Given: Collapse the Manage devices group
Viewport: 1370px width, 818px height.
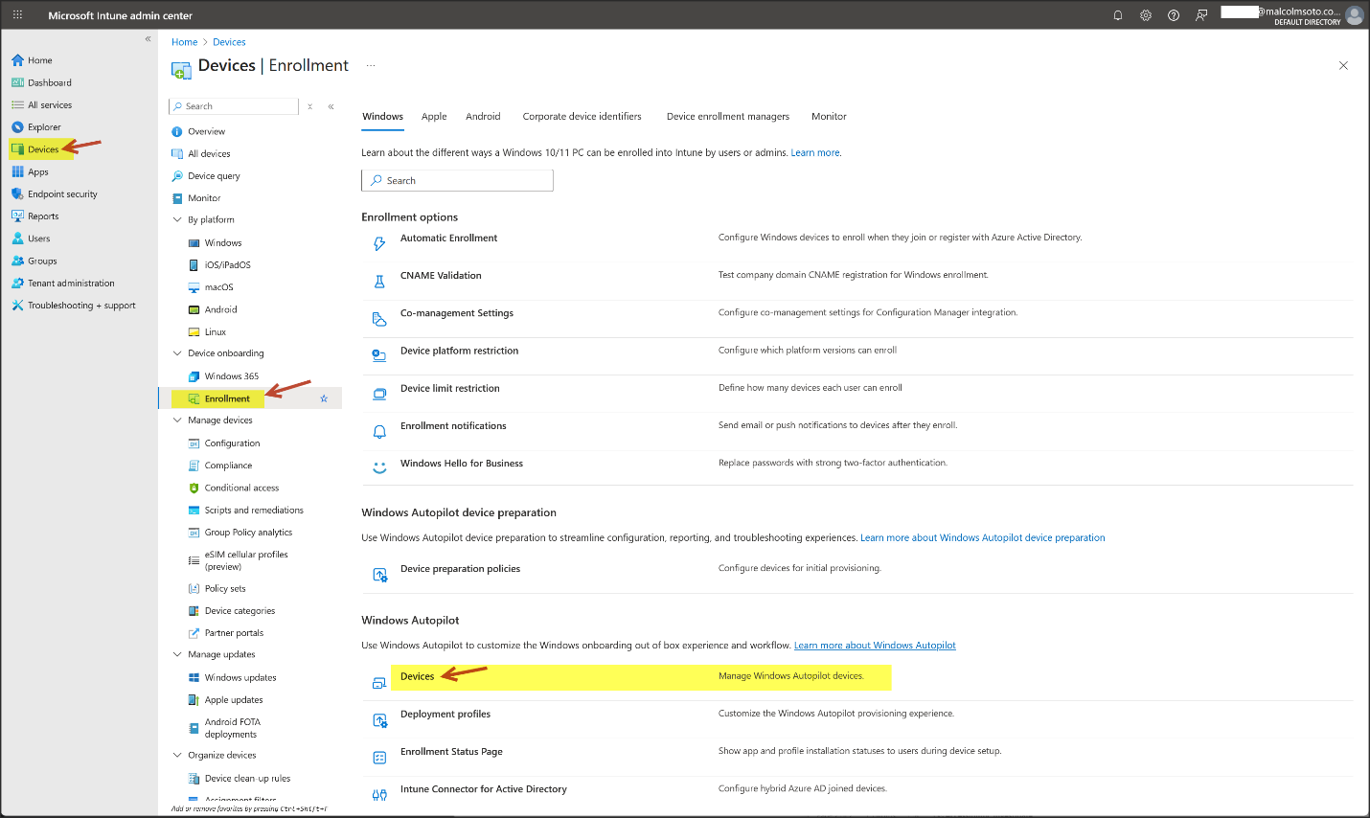Looking at the screenshot, I should tap(177, 420).
